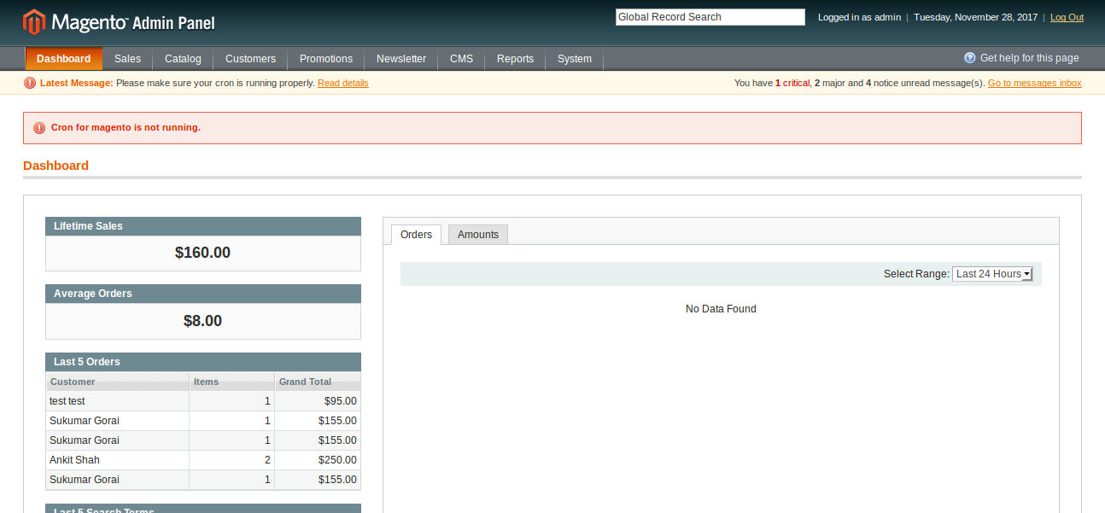Click Get help for this page
This screenshot has width=1105, height=513.
click(1029, 58)
